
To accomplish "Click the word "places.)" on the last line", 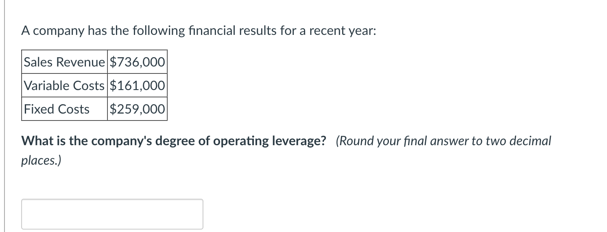I will pos(41,161).
